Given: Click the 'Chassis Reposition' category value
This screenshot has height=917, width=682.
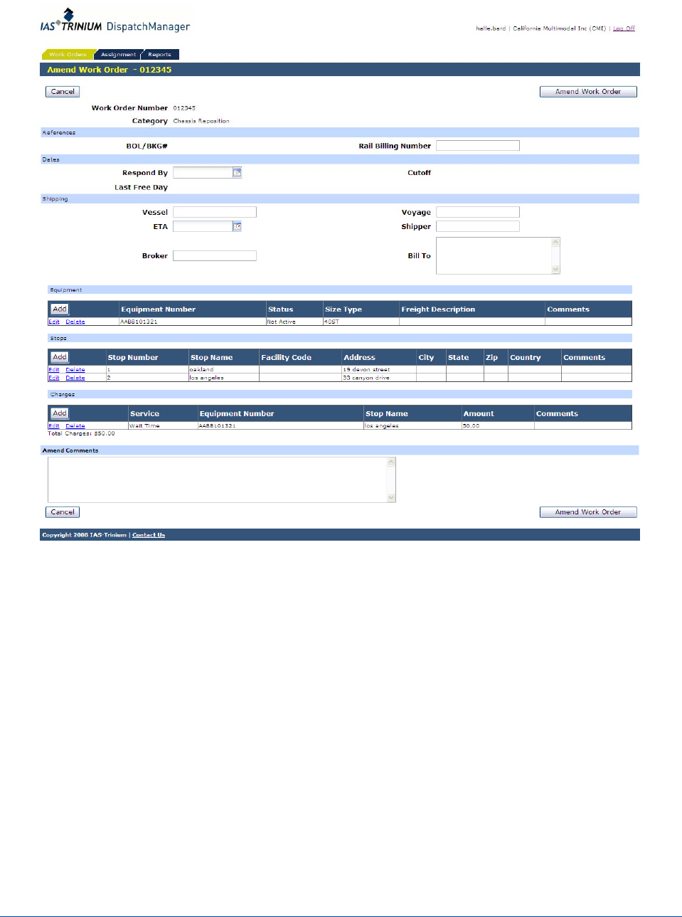Looking at the screenshot, I should point(201,121).
